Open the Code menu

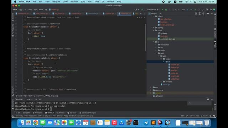coord(65,2)
